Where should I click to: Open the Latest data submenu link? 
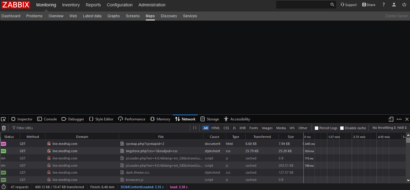tap(92, 16)
